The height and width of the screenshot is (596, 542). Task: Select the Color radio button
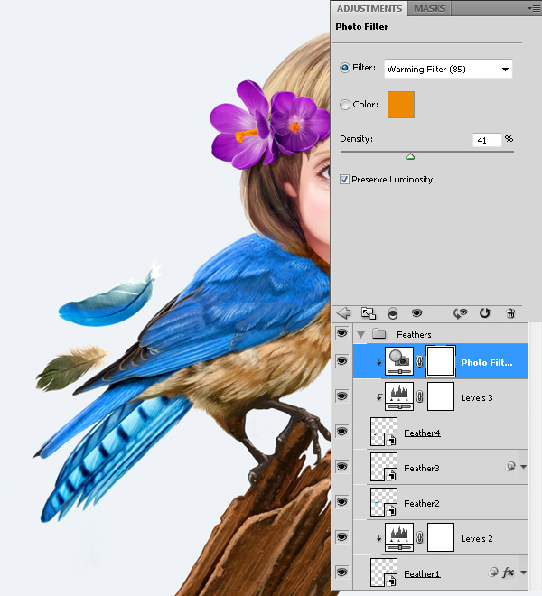click(345, 105)
